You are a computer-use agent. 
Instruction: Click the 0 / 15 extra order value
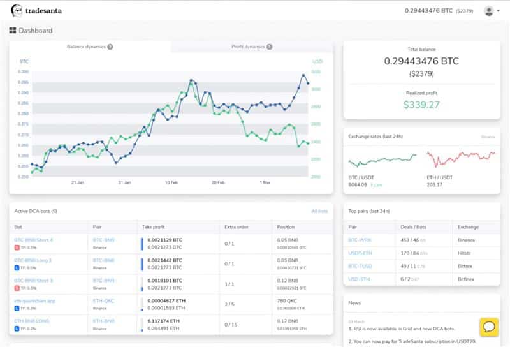[x=231, y=325]
